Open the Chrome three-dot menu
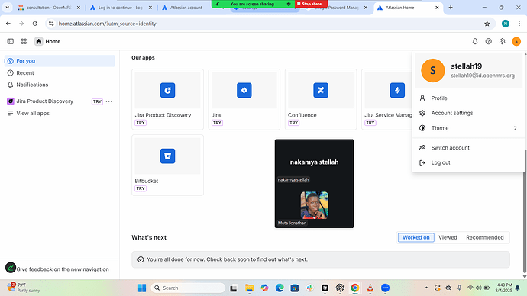Viewport: 527px width, 296px height. (519, 24)
